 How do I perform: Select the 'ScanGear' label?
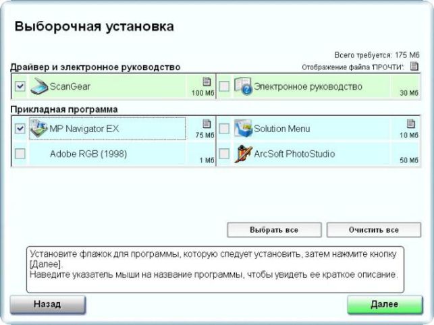(70, 86)
